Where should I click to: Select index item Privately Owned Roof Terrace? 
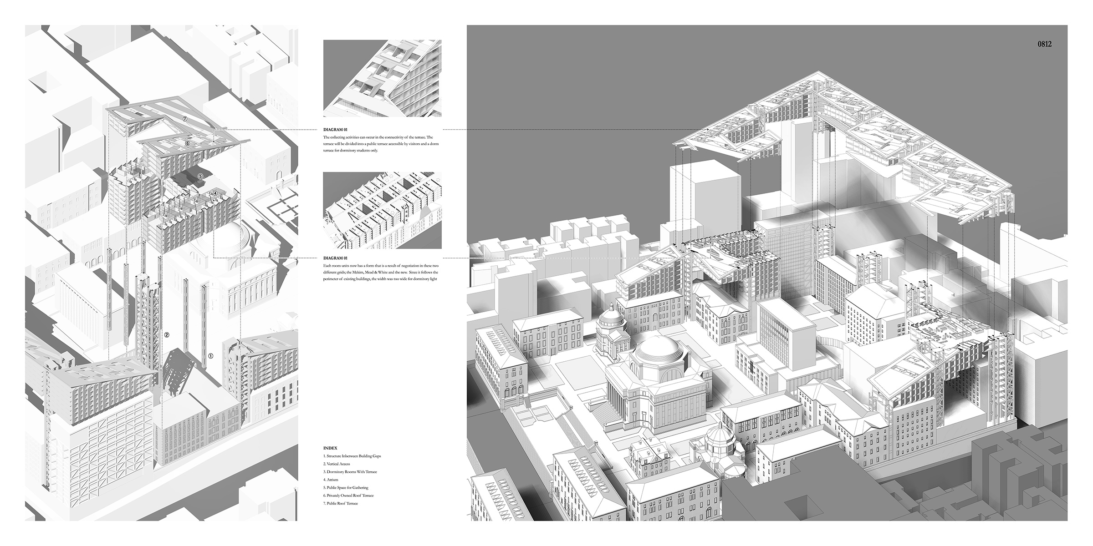tap(348, 495)
